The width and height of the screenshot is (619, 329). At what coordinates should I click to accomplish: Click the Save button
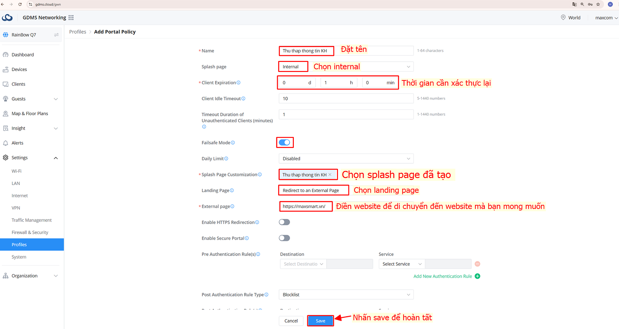pyautogui.click(x=320, y=320)
